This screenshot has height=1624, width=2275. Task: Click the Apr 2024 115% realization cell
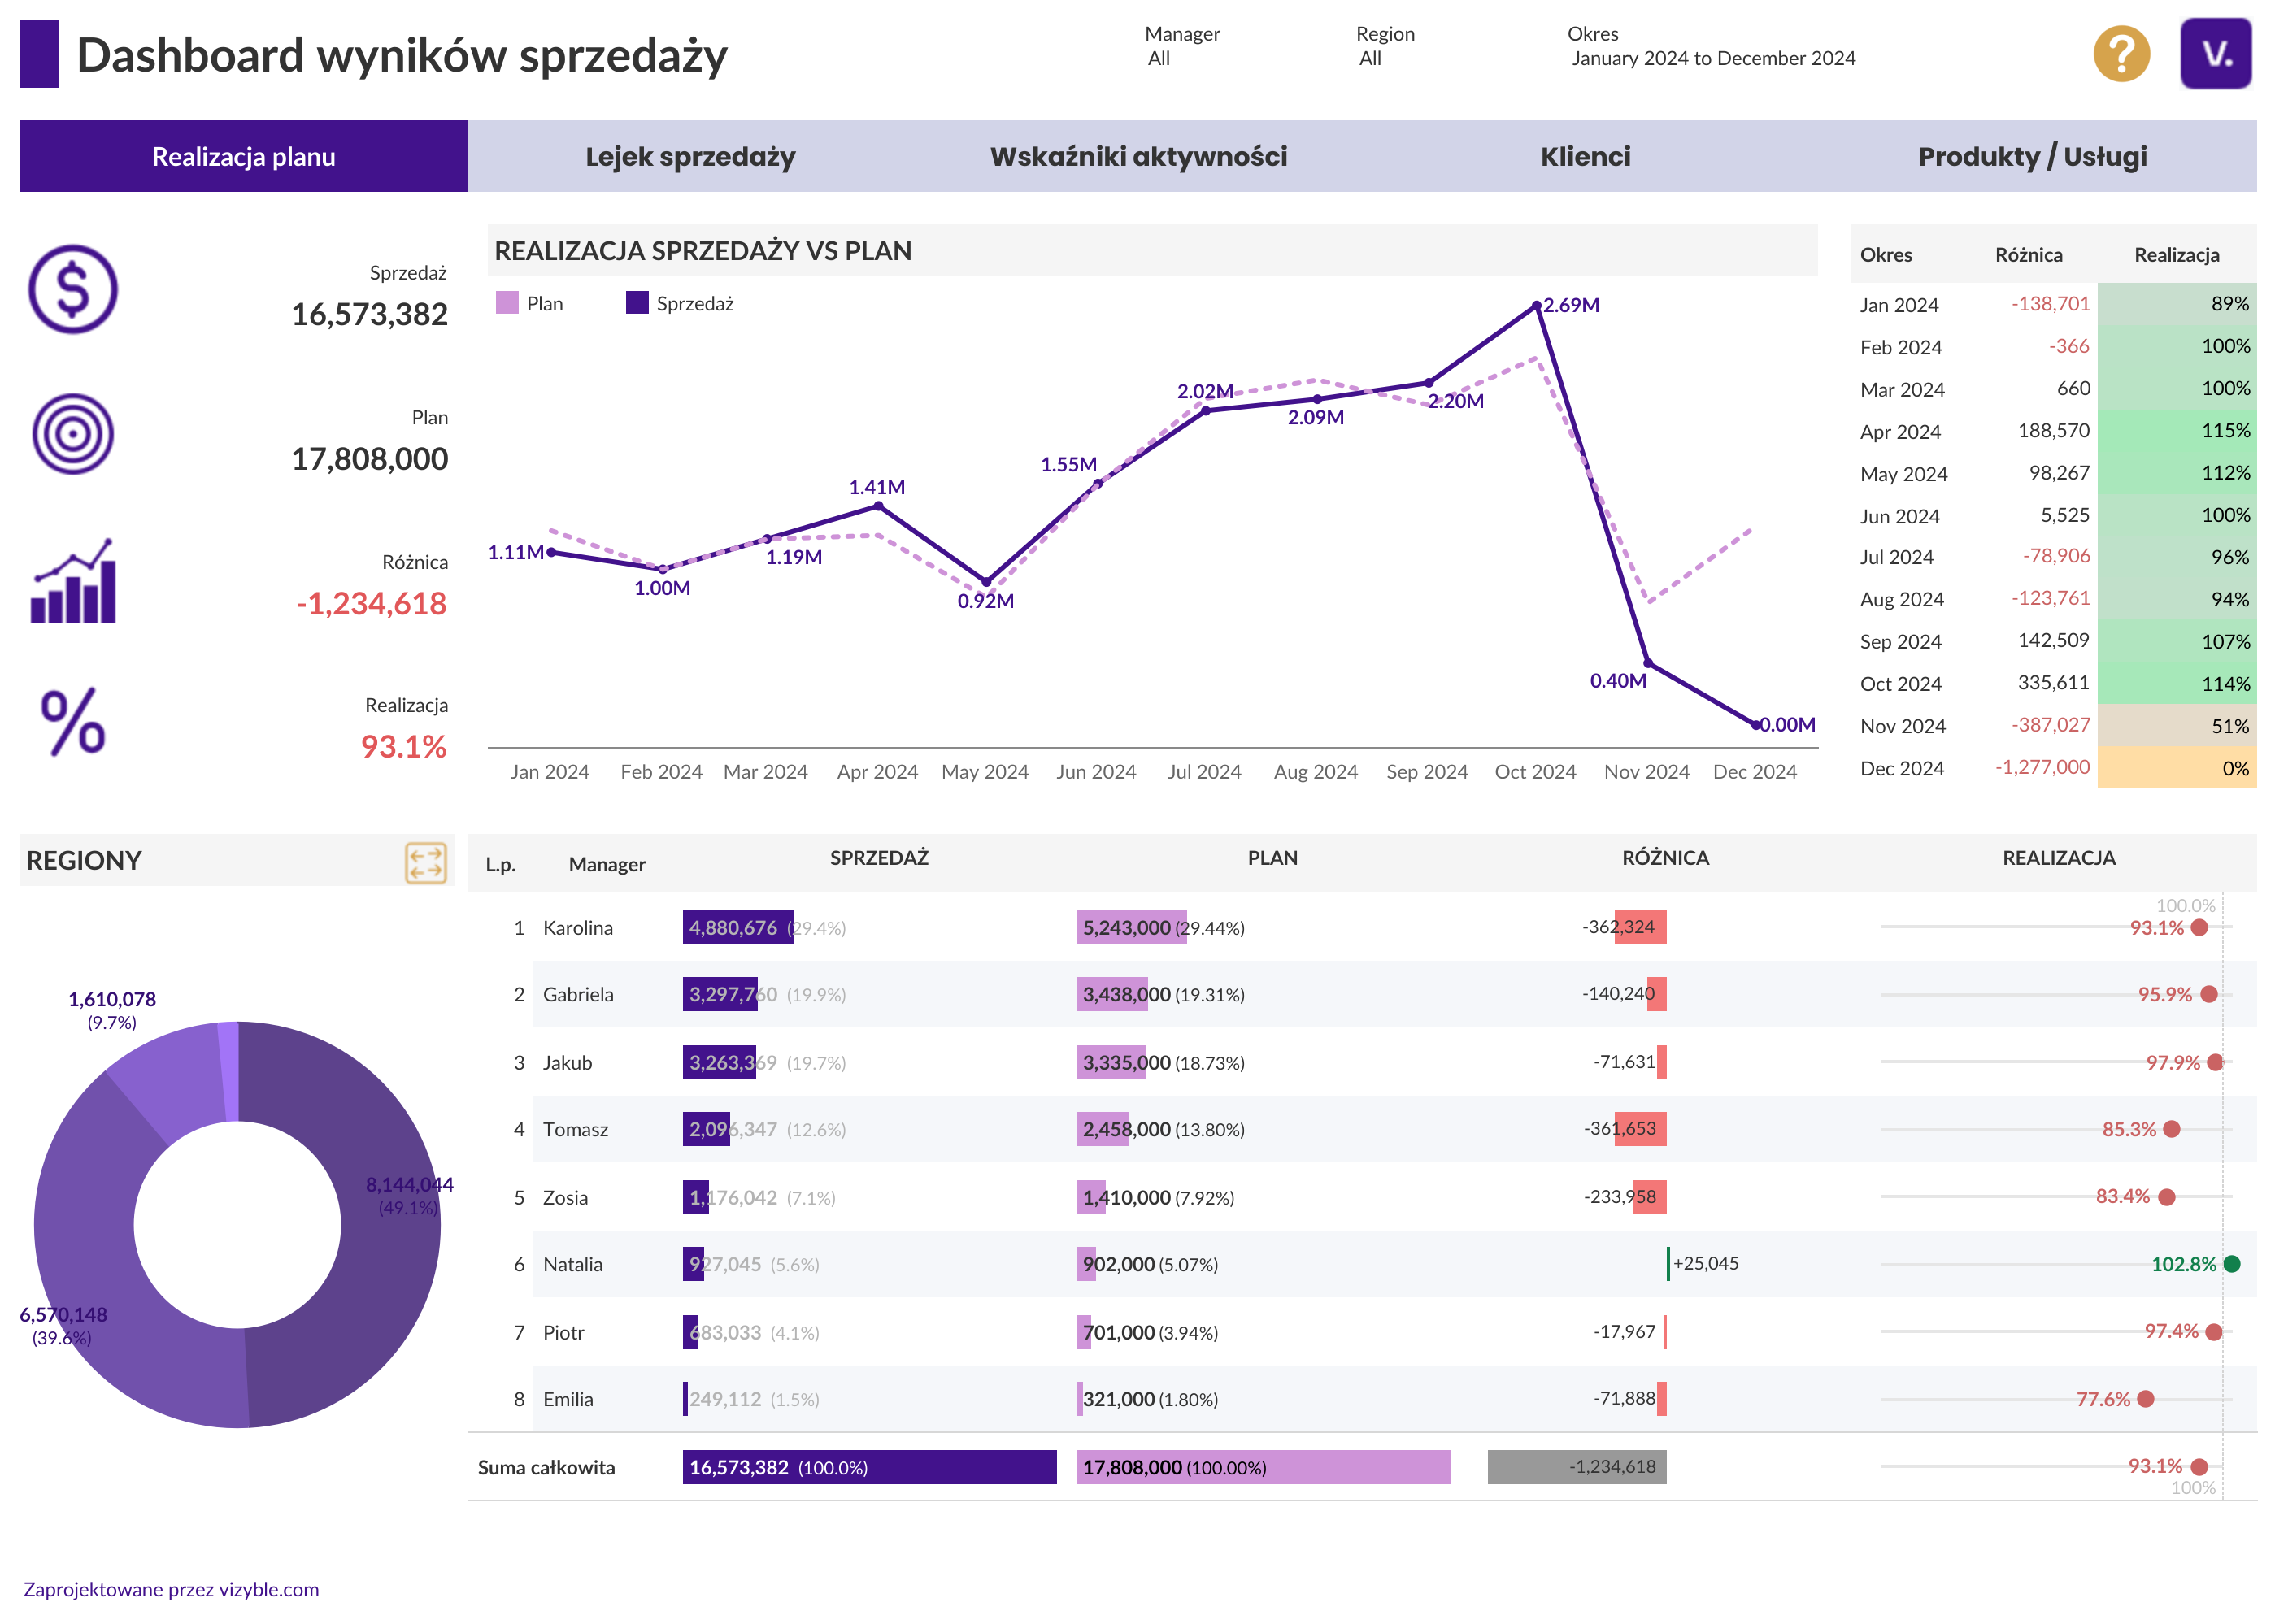2176,431
